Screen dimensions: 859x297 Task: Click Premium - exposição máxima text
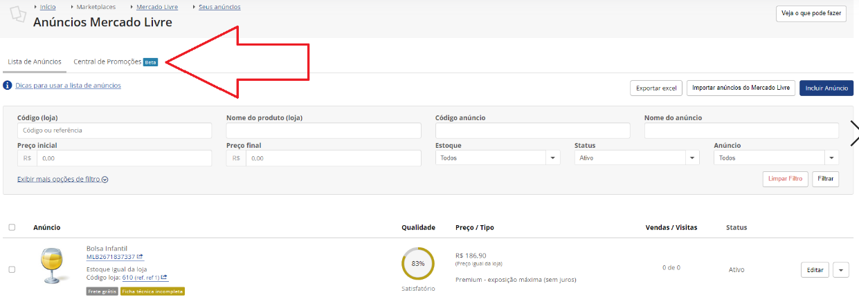[x=516, y=280]
